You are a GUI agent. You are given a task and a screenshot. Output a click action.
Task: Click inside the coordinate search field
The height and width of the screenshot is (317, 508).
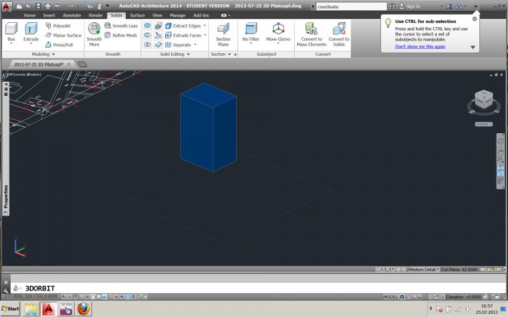click(x=351, y=6)
